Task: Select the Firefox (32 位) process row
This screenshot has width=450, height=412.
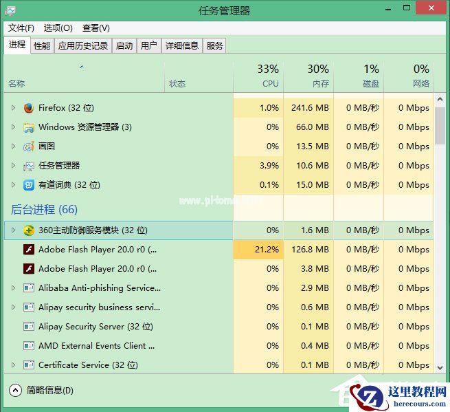Action: (x=218, y=108)
